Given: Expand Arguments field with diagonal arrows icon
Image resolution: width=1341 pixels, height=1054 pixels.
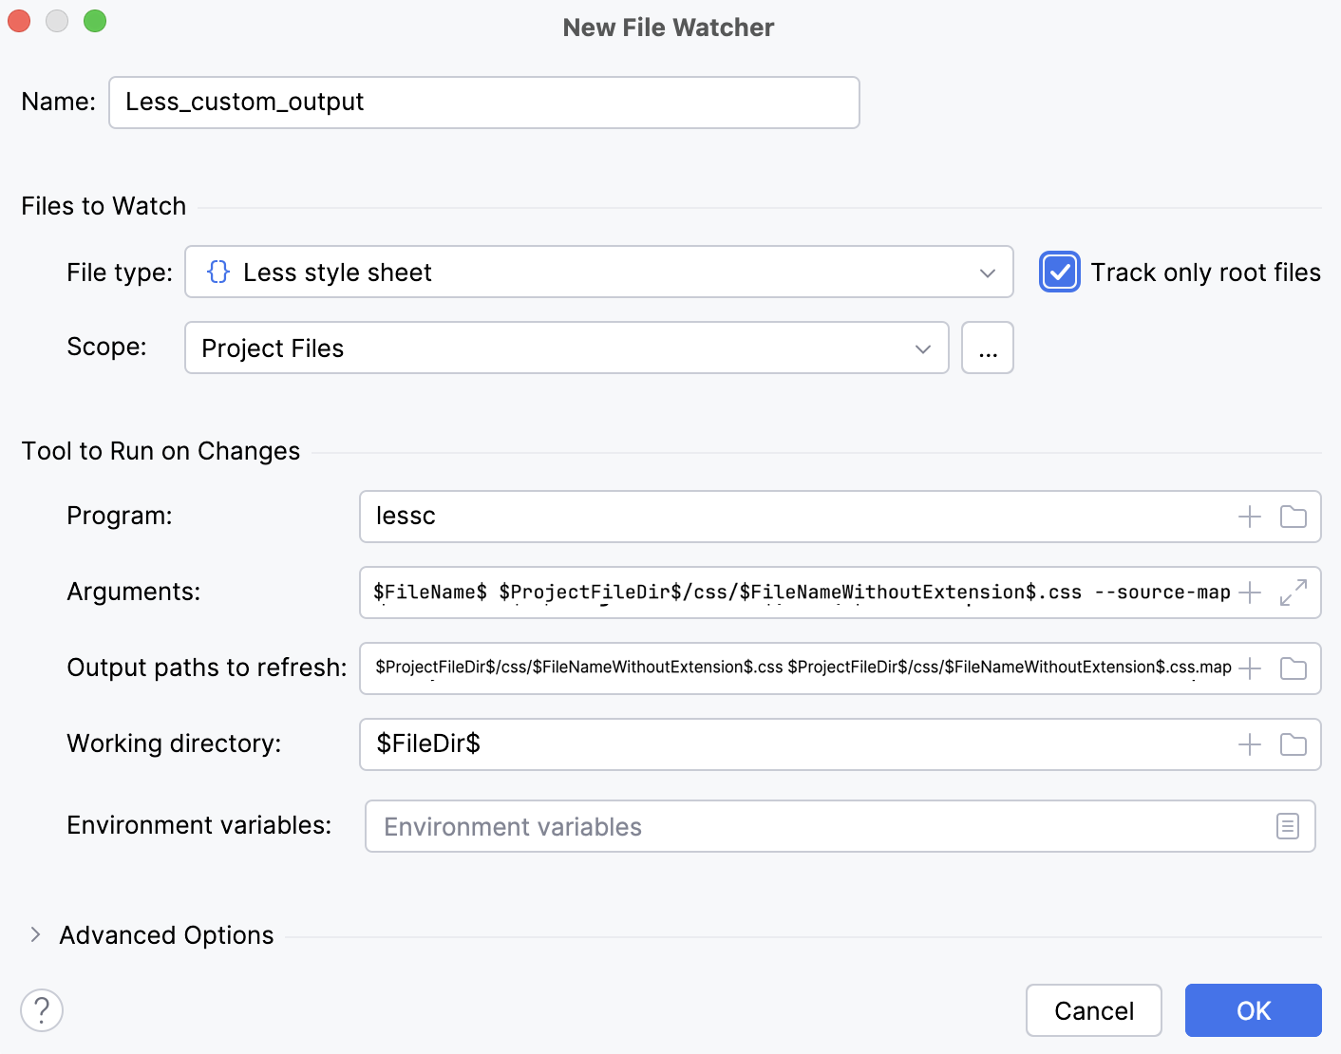Looking at the screenshot, I should pos(1293,592).
